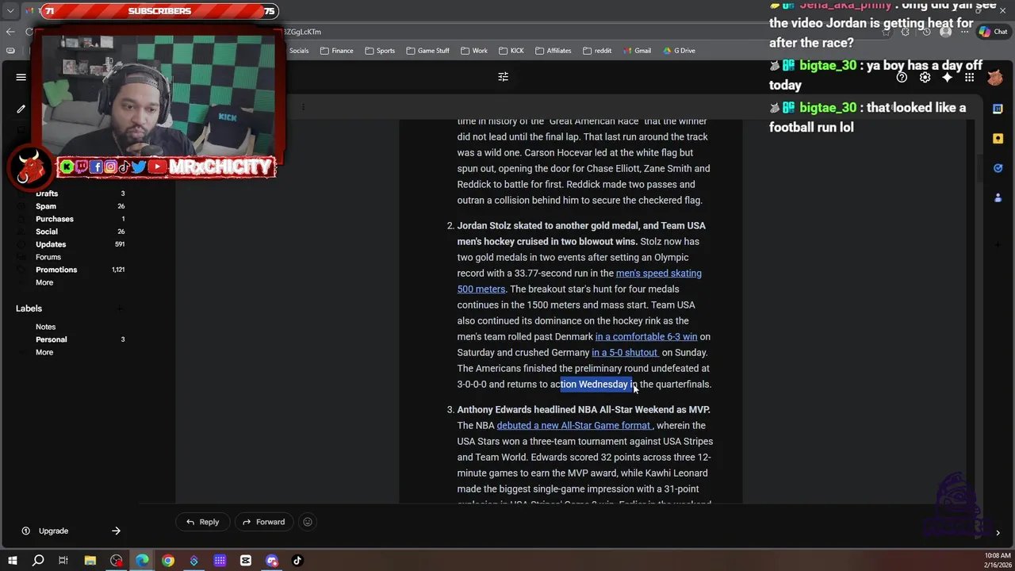Image resolution: width=1015 pixels, height=571 pixels.
Task: Open the Socials bookmark folder
Action: [x=299, y=51]
